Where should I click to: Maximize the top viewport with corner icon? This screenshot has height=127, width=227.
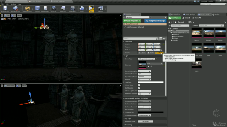[121, 16]
